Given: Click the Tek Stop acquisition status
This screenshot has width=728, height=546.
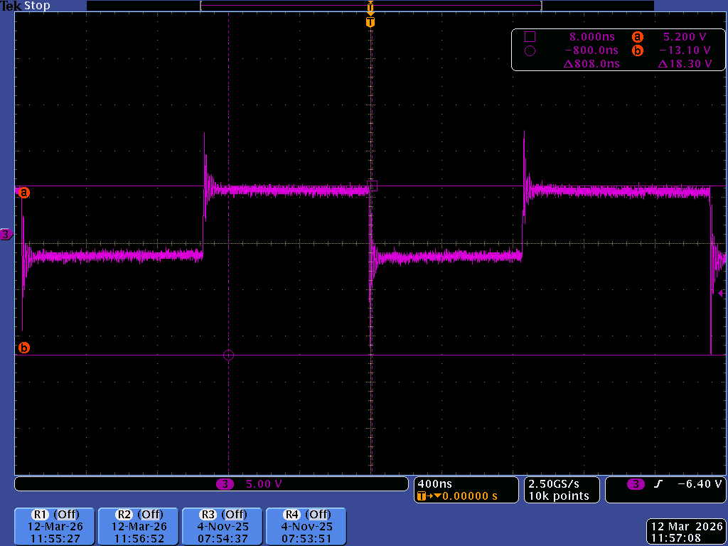Looking at the screenshot, I should pyautogui.click(x=26, y=6).
